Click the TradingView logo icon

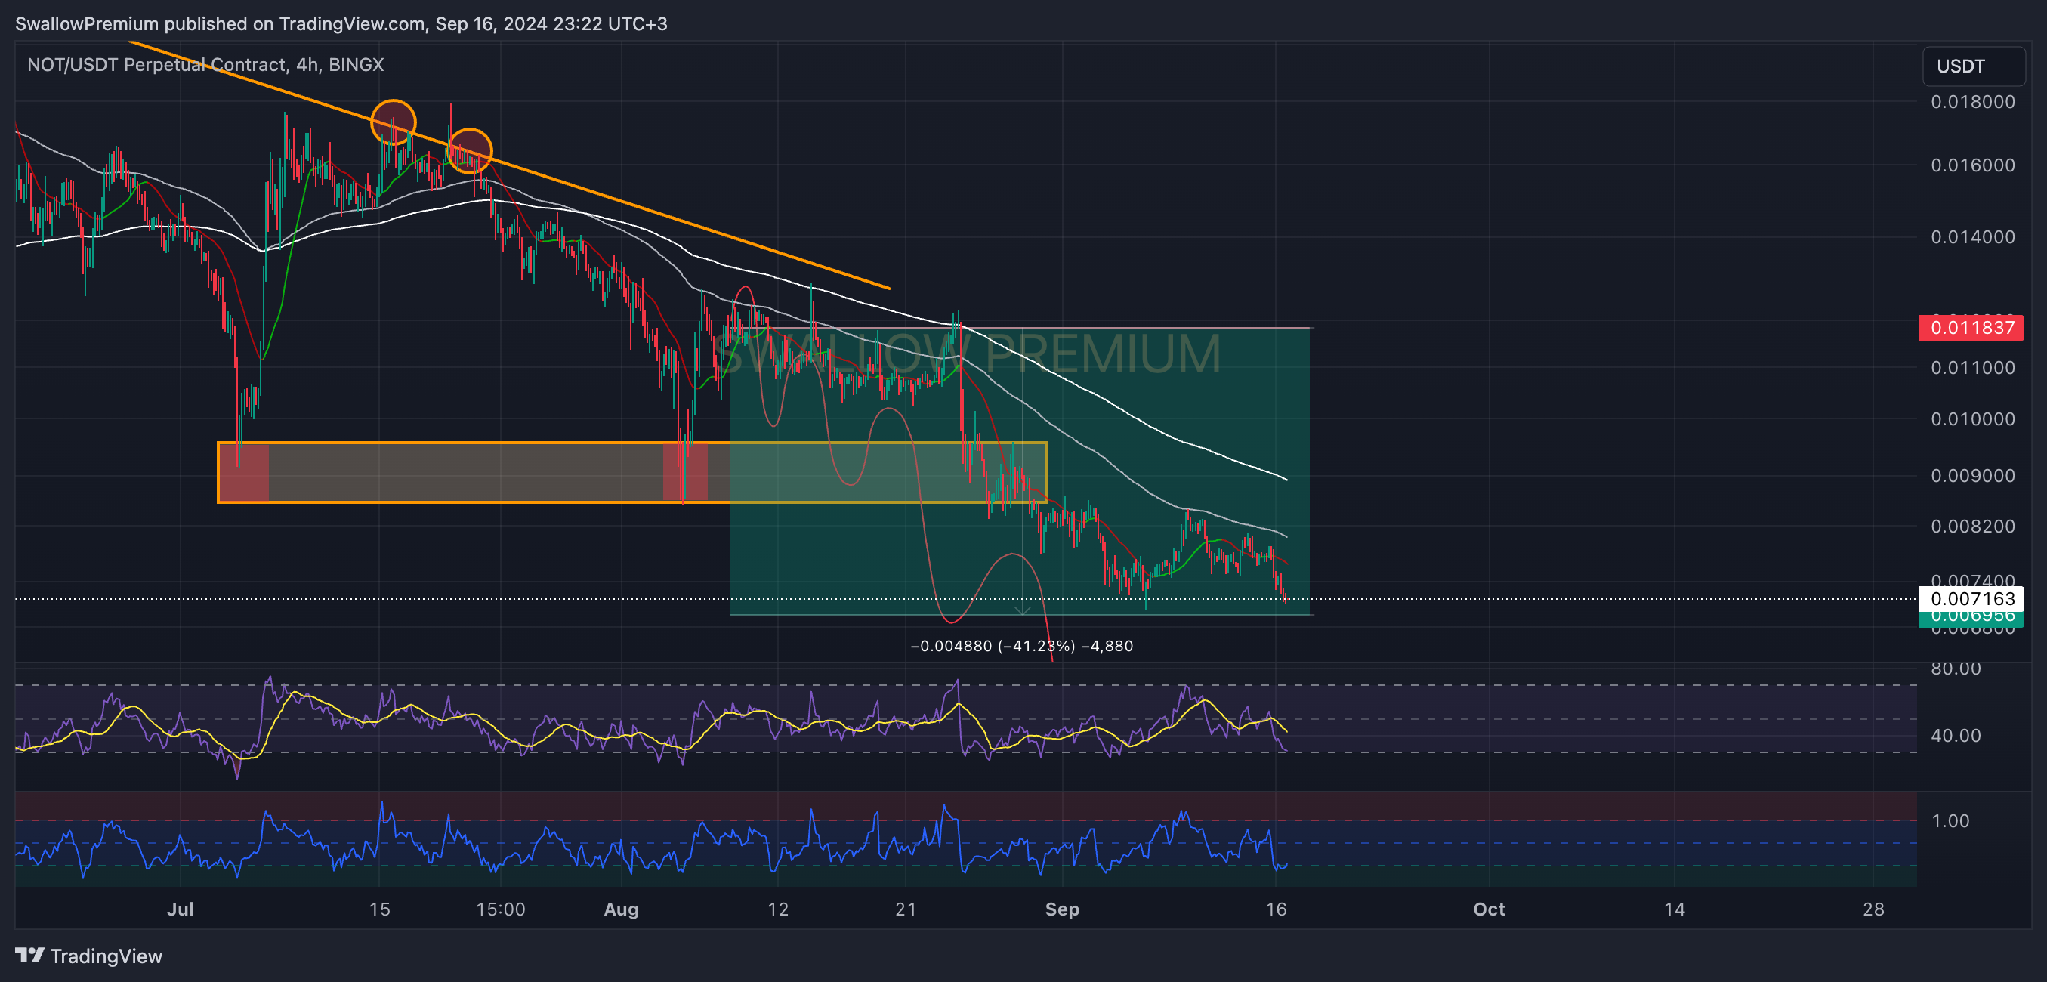click(x=29, y=955)
